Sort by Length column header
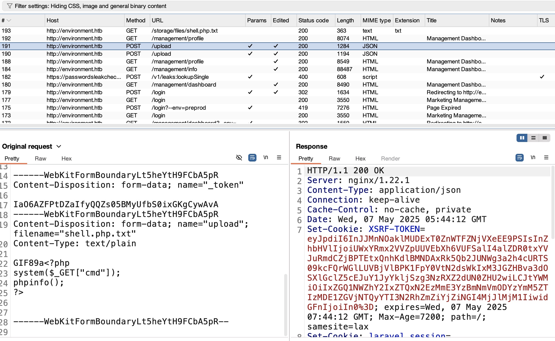 point(345,21)
